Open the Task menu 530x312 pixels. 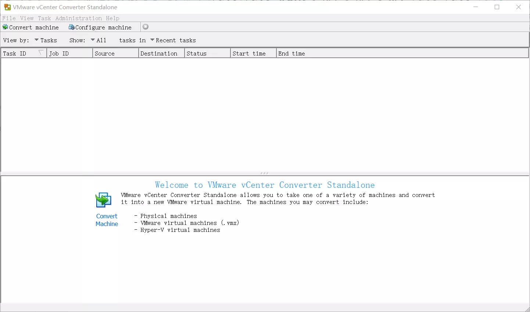44,18
